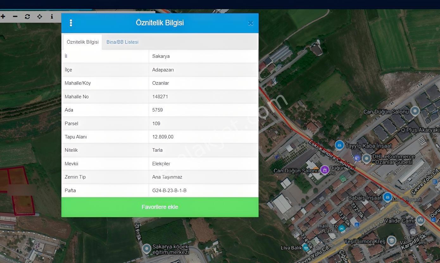This screenshot has height=263, width=440.
Task: Click the neighborhood value "Ozanlar"
Action: (160, 83)
